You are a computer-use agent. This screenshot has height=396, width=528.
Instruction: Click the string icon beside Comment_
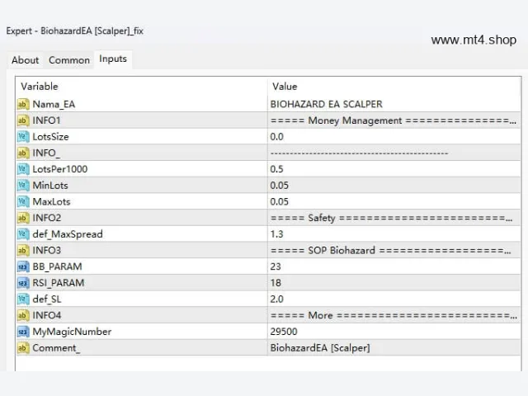tap(23, 348)
